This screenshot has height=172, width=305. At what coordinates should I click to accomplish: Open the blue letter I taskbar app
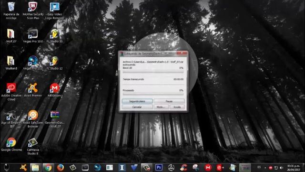click(x=122, y=168)
